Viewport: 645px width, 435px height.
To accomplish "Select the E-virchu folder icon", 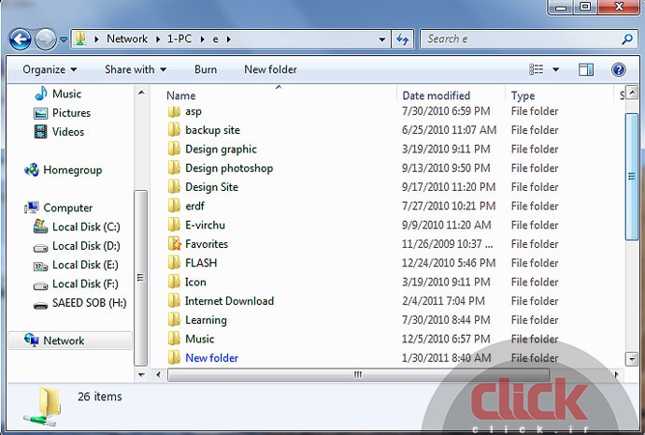I will [x=174, y=225].
